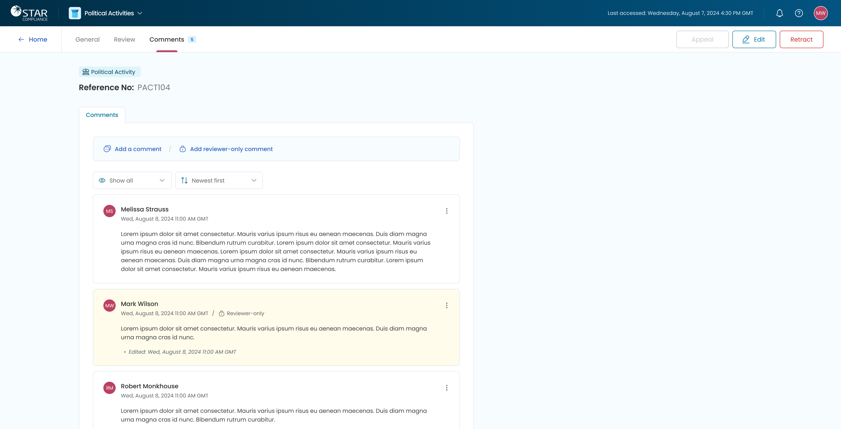The height and width of the screenshot is (429, 841).
Task: Open the Newest first sort dropdown
Action: (x=219, y=180)
